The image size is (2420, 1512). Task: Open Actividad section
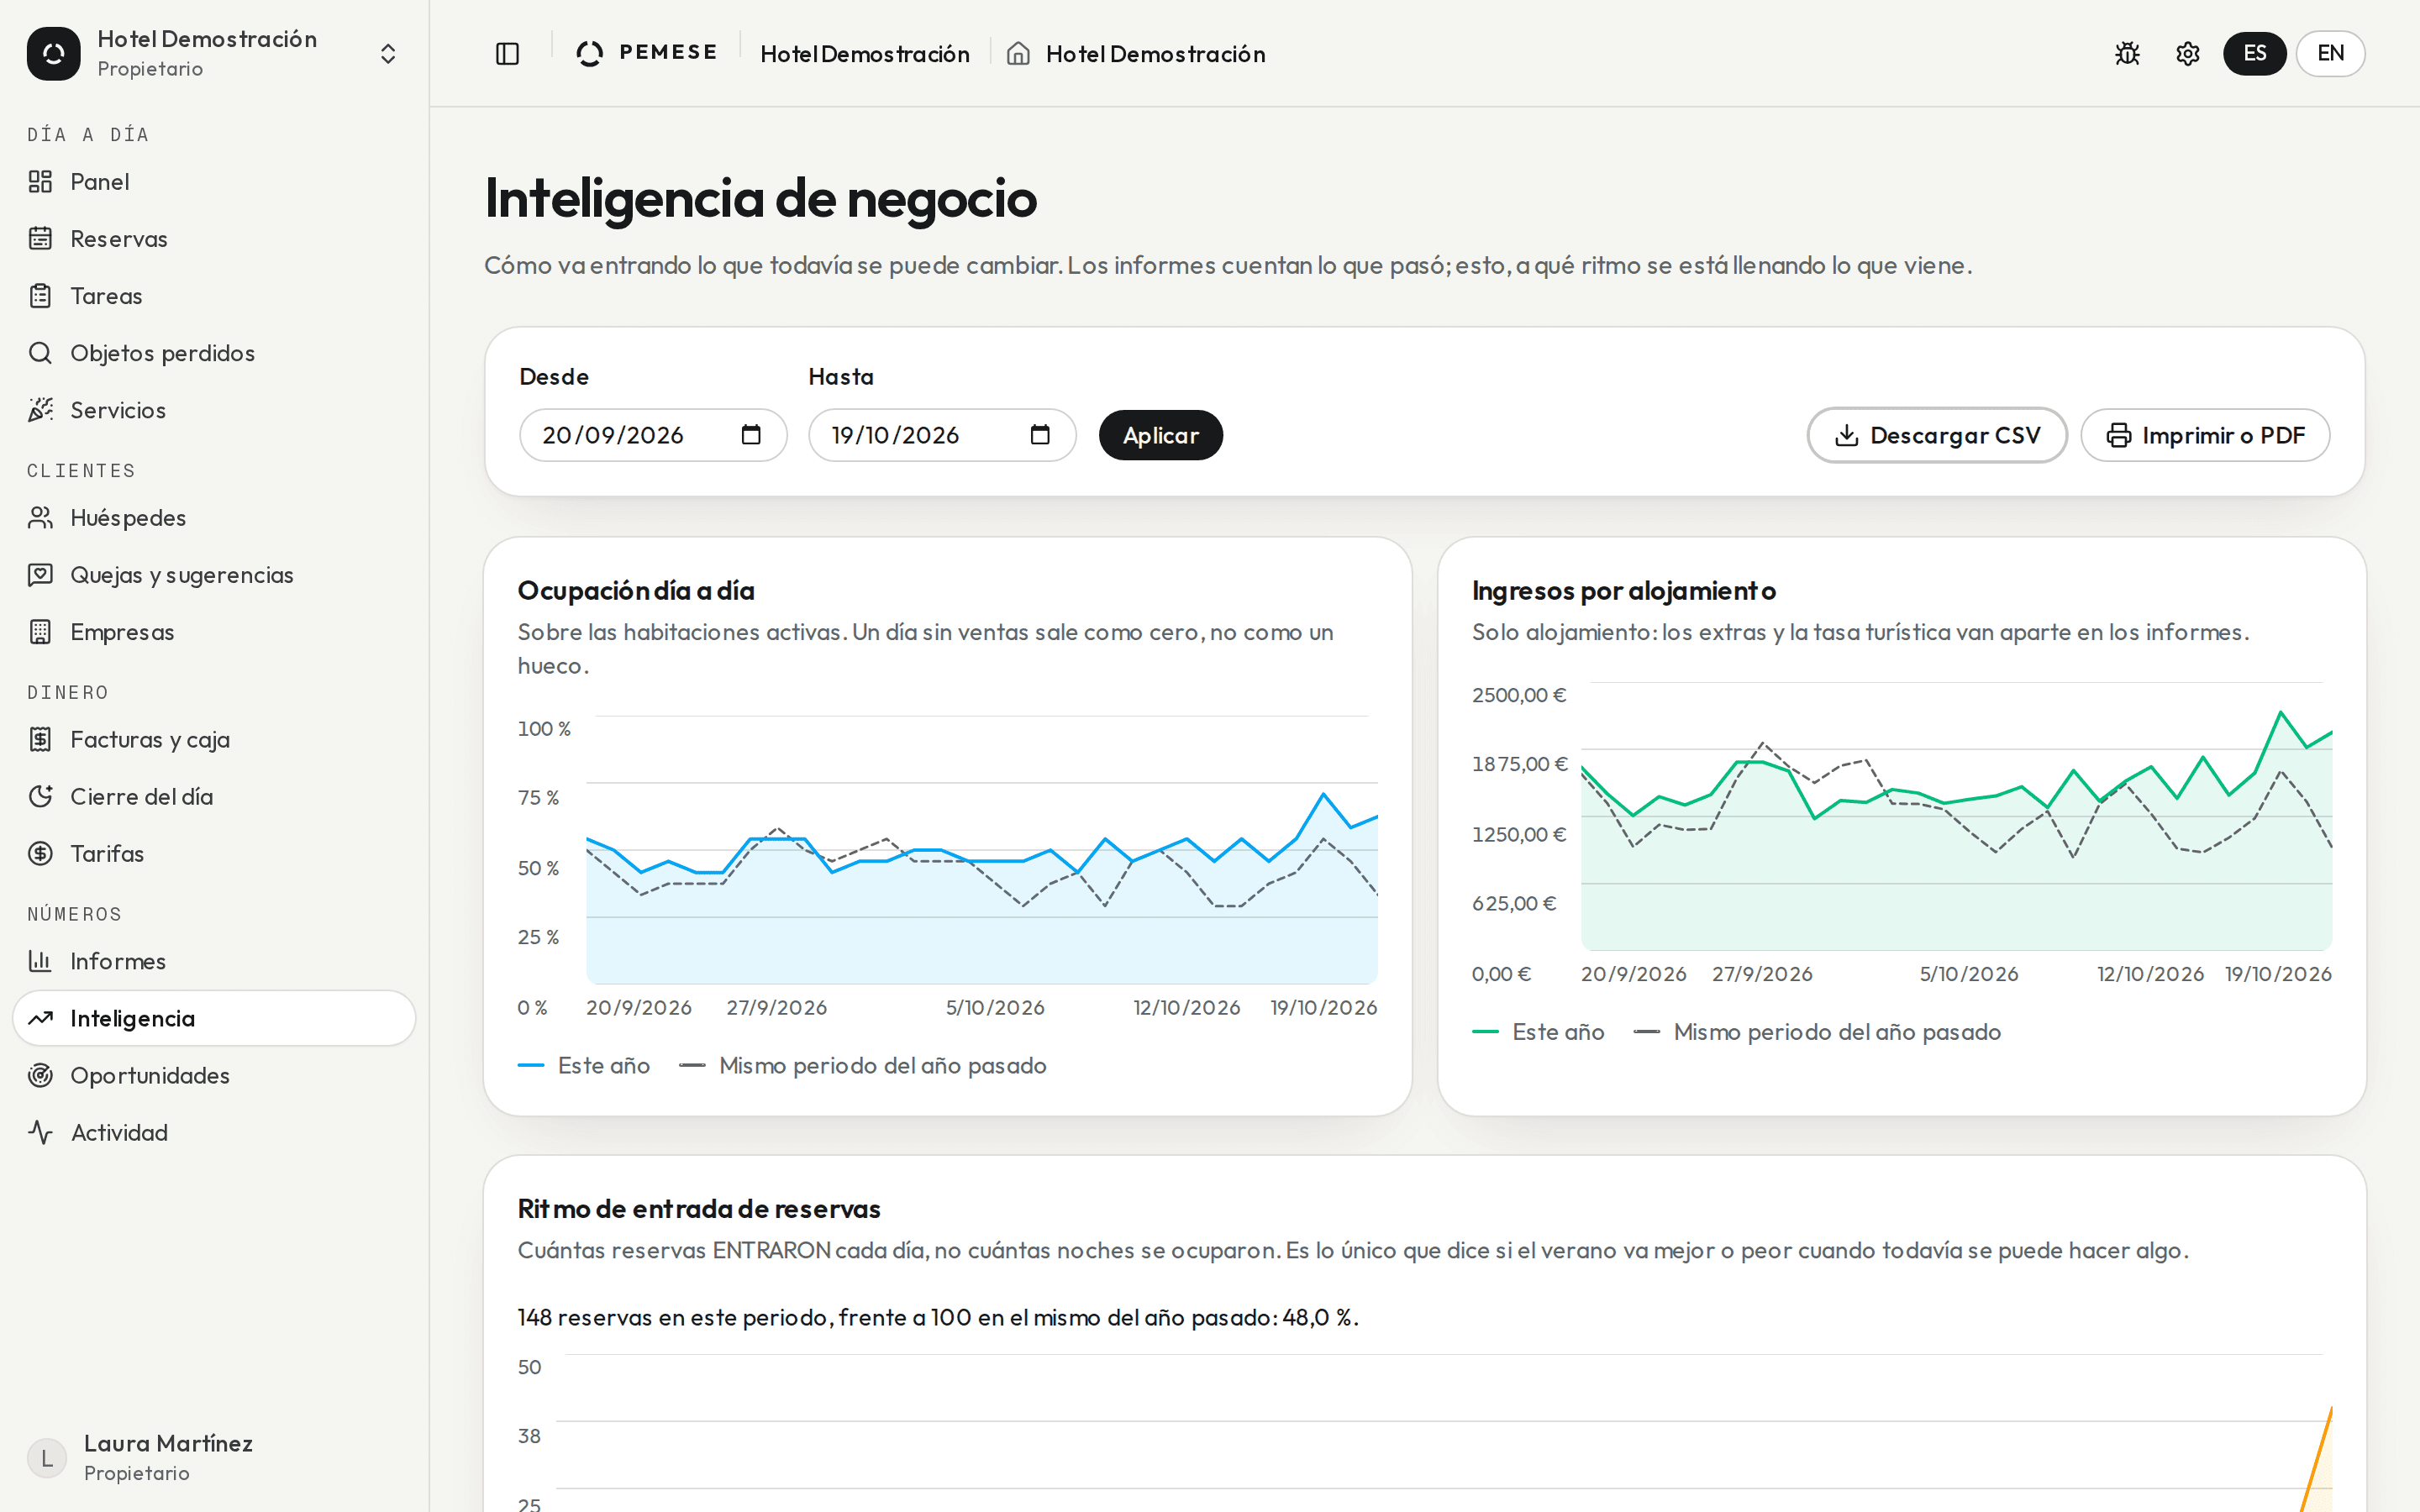(214, 1133)
